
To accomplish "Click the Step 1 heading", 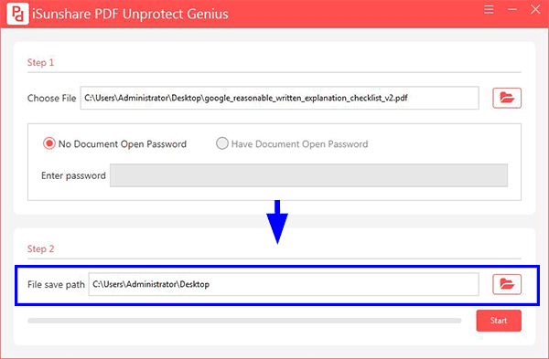I will [x=40, y=62].
